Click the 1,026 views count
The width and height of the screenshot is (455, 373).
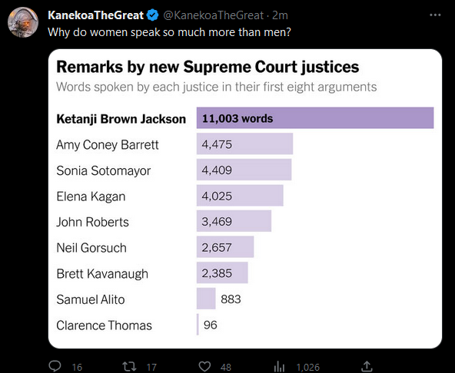click(308, 367)
